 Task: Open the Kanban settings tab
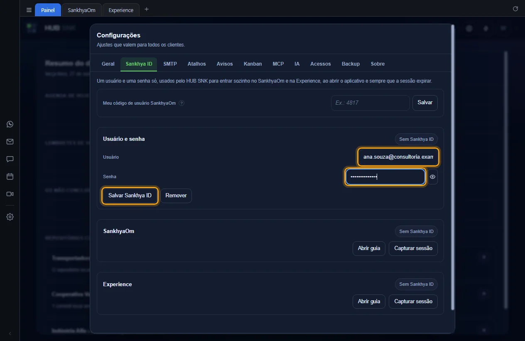coord(253,64)
